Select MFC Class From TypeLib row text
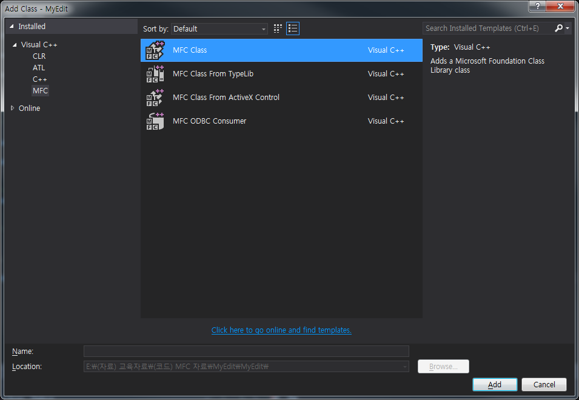579x400 pixels. pos(213,74)
